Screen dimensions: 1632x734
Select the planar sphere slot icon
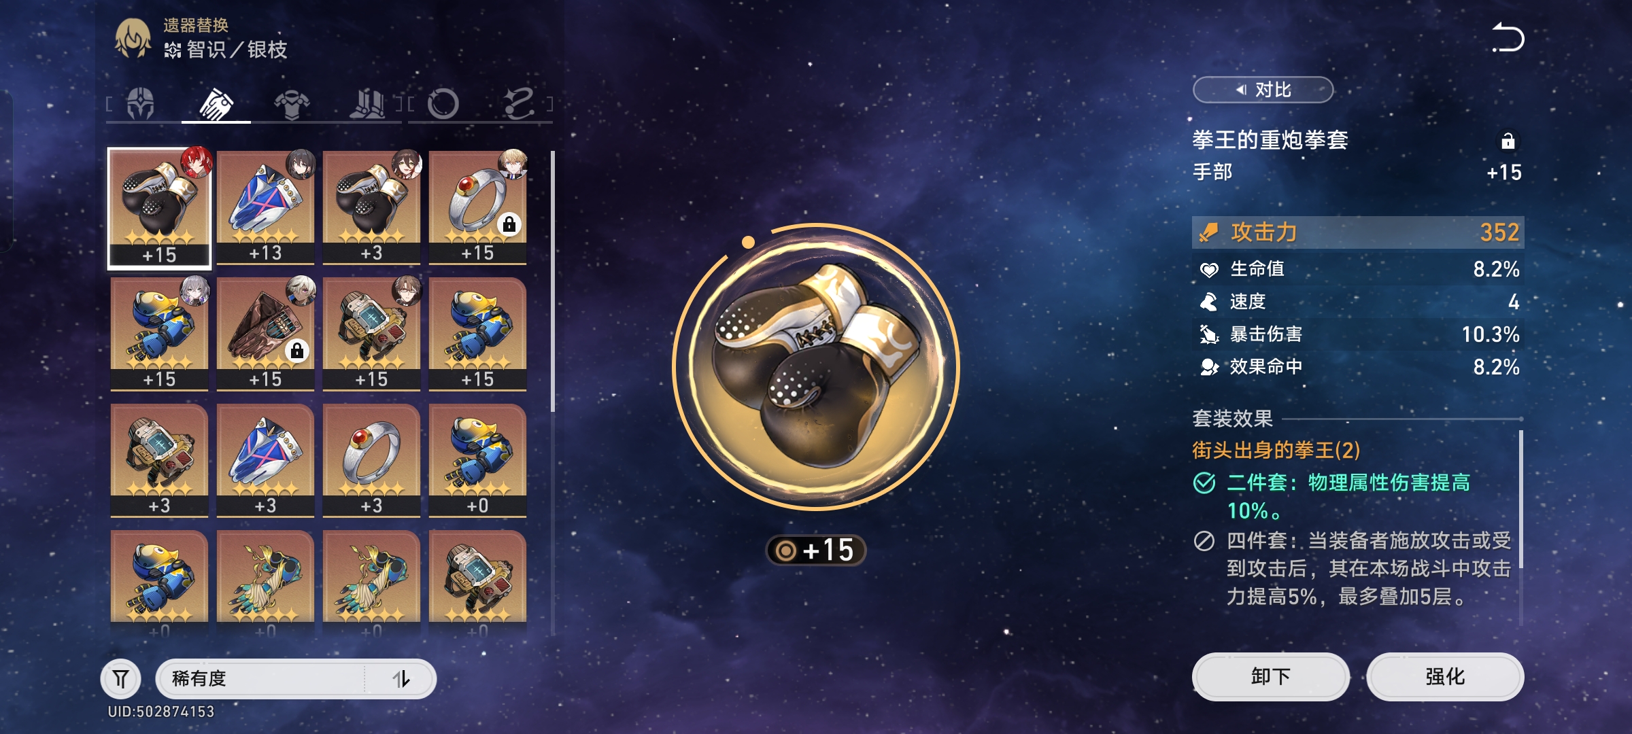tap(443, 104)
